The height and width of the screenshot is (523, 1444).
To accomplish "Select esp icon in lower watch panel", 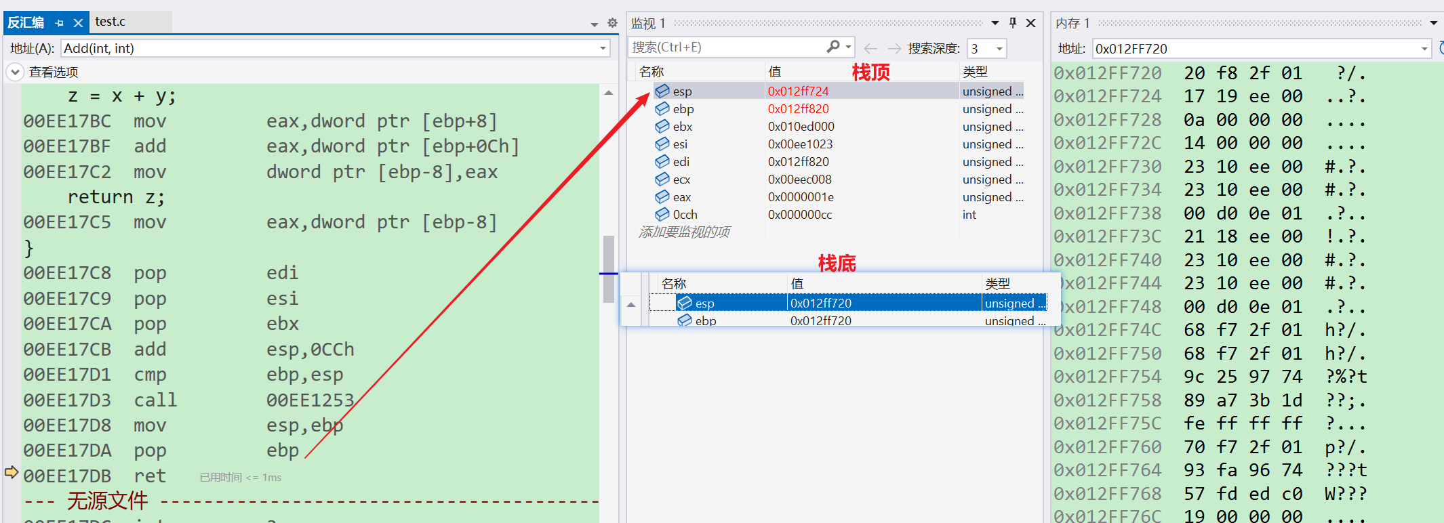I will (x=685, y=303).
